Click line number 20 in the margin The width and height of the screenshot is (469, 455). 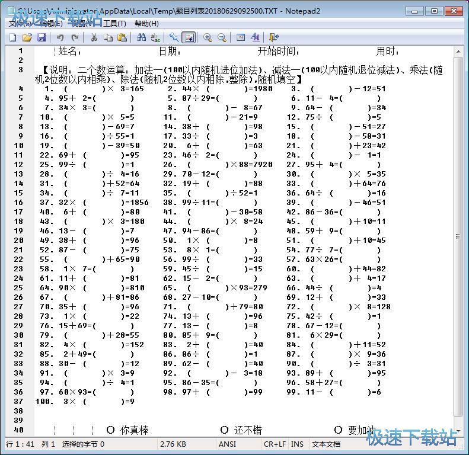click(x=18, y=241)
